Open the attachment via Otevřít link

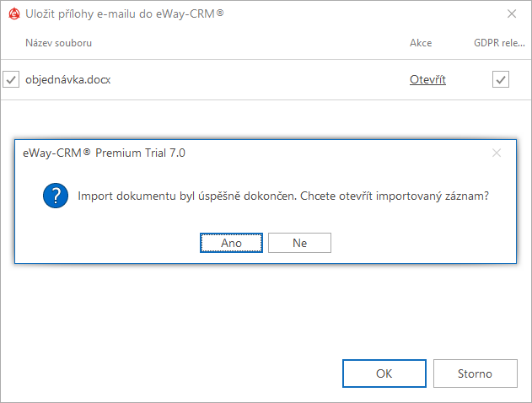(427, 80)
